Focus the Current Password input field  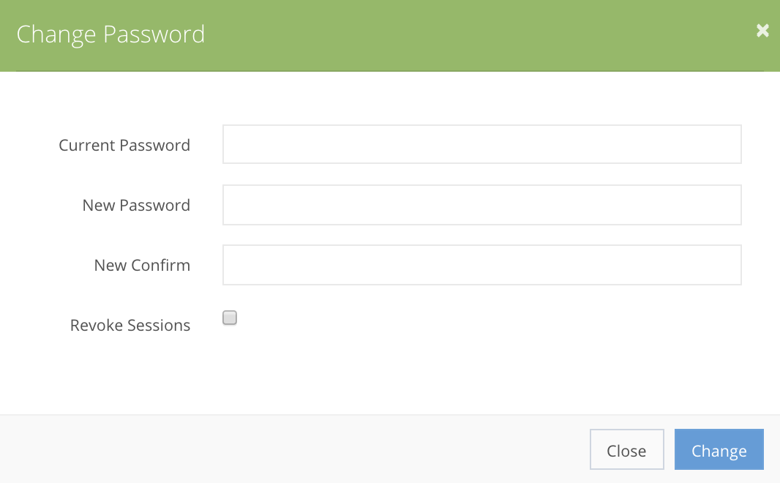(481, 144)
